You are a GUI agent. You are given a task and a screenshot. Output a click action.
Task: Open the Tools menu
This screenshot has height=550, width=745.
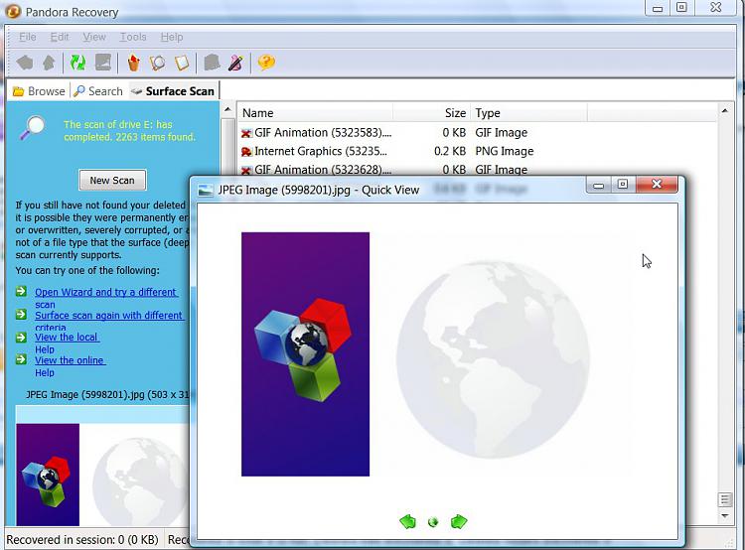[x=133, y=37]
